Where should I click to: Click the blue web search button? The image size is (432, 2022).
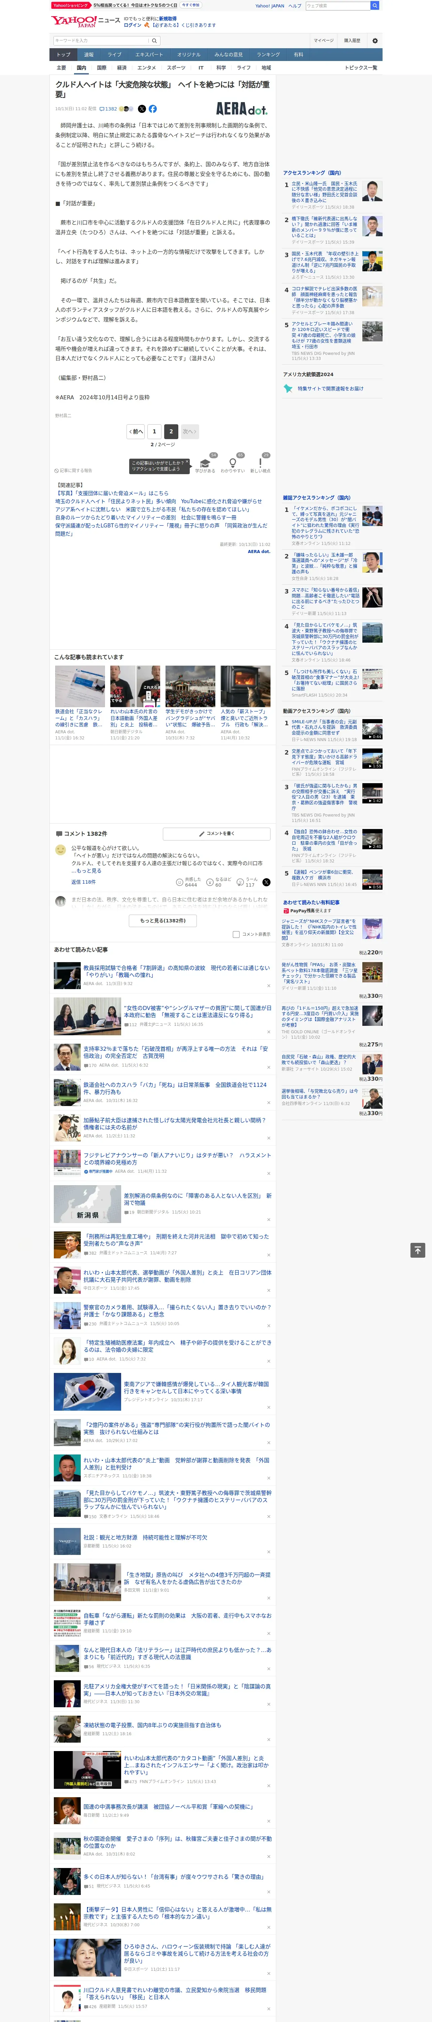[375, 5]
